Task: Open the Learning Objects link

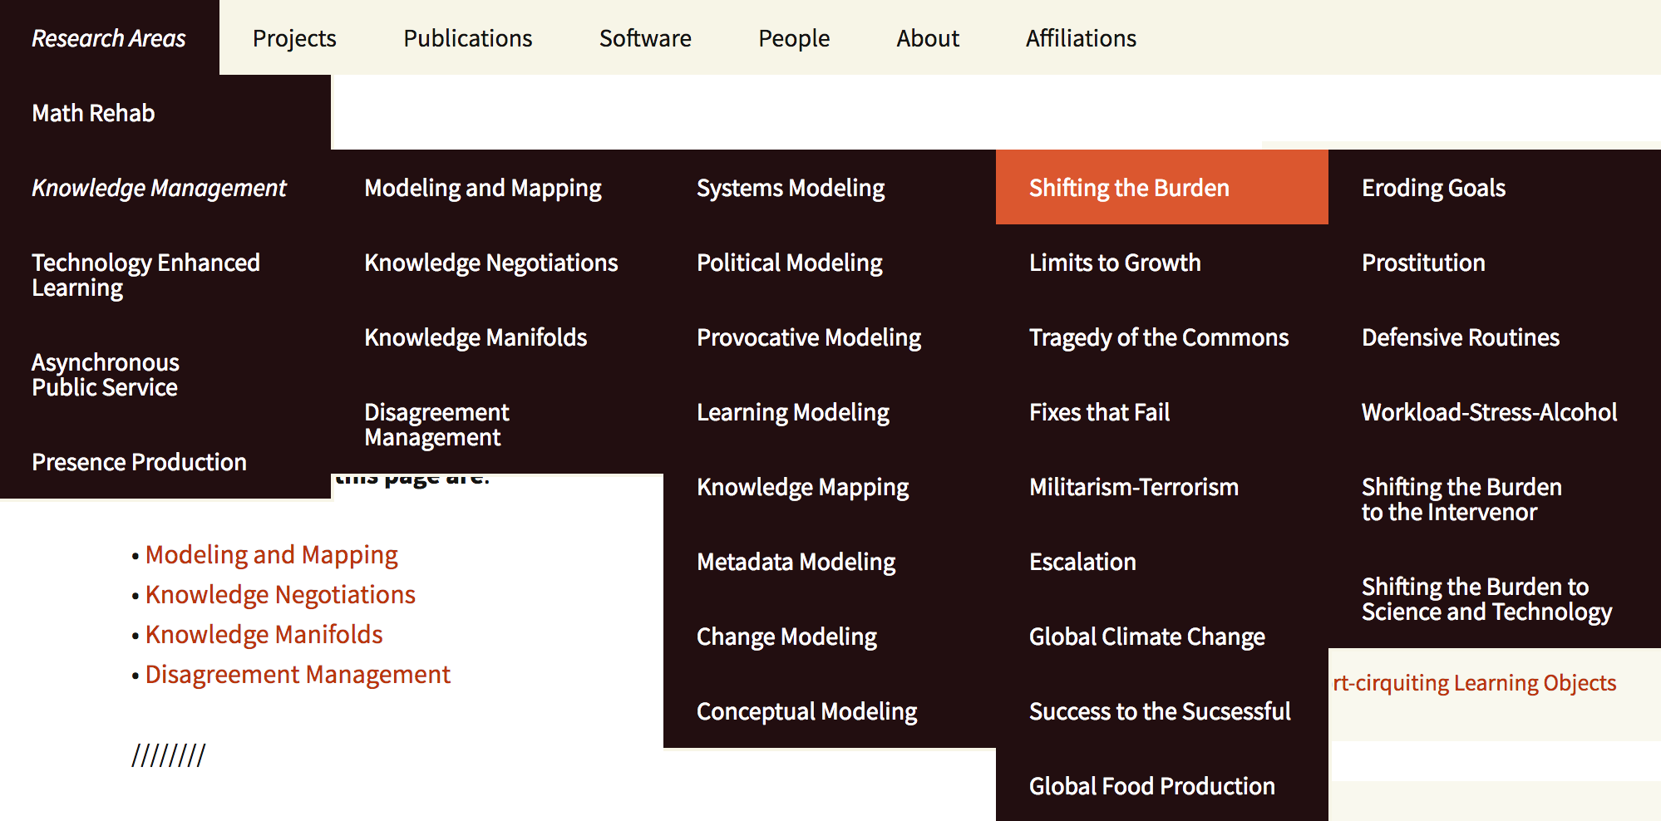Action: pyautogui.click(x=1475, y=683)
